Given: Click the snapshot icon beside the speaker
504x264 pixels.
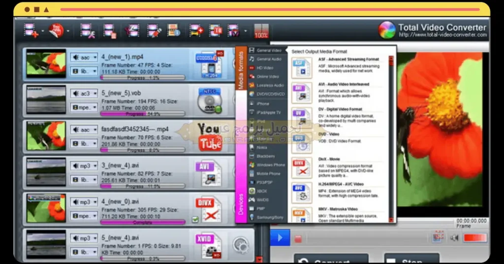Looking at the screenshot, I should point(438,237).
